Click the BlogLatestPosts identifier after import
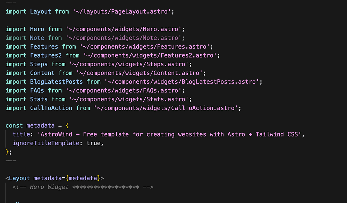 (x=56, y=82)
